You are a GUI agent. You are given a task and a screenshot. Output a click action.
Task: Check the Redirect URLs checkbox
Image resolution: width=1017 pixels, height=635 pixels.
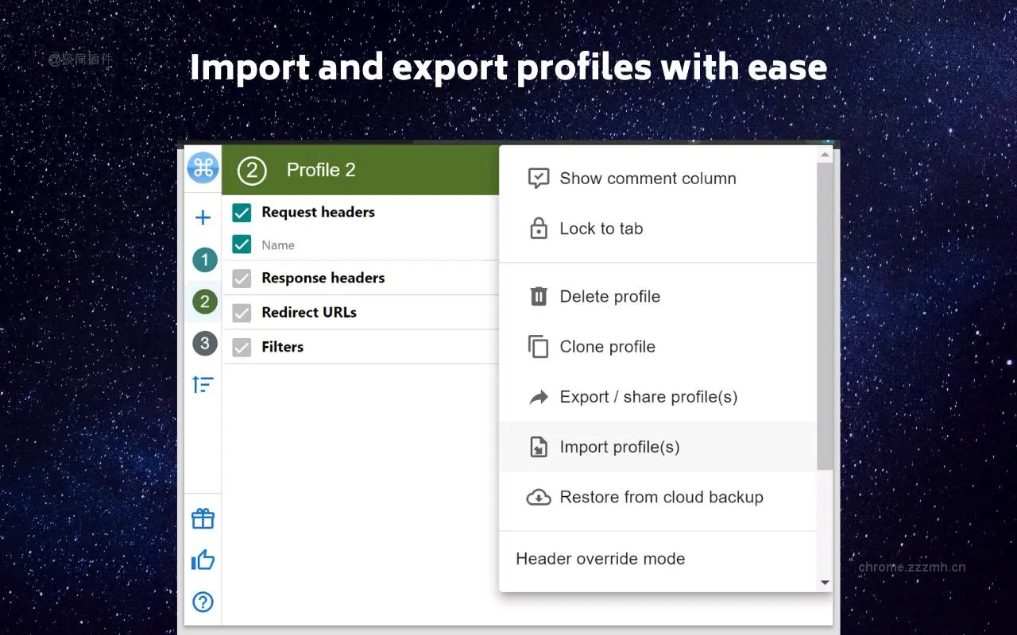click(x=242, y=312)
